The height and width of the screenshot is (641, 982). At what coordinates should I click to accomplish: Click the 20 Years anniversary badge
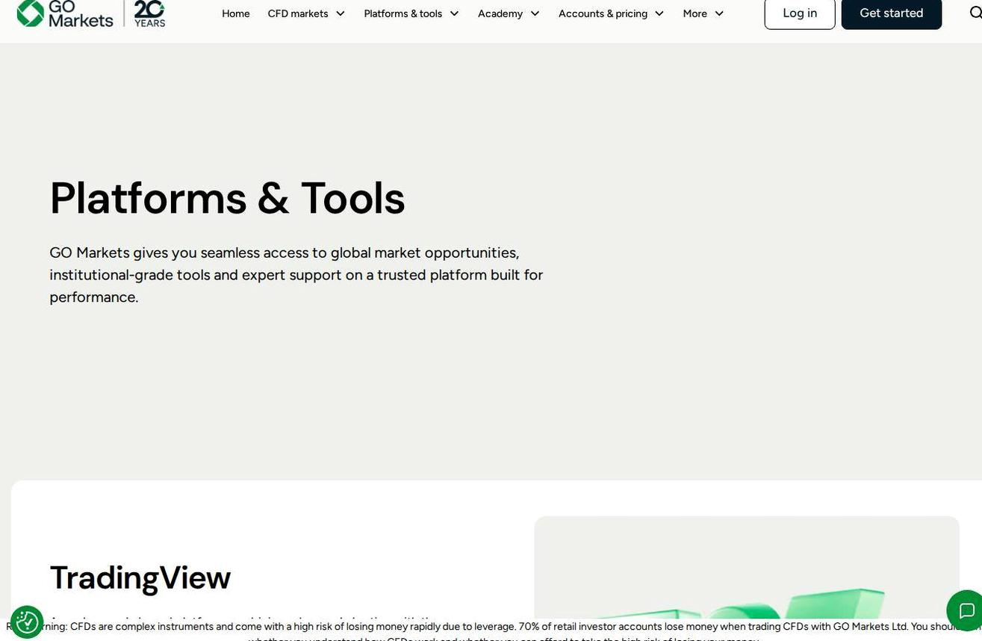point(149,13)
